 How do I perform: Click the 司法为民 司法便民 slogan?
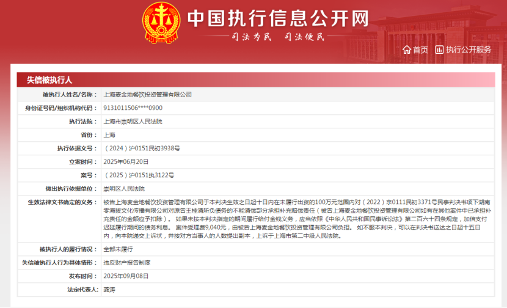(x=278, y=37)
